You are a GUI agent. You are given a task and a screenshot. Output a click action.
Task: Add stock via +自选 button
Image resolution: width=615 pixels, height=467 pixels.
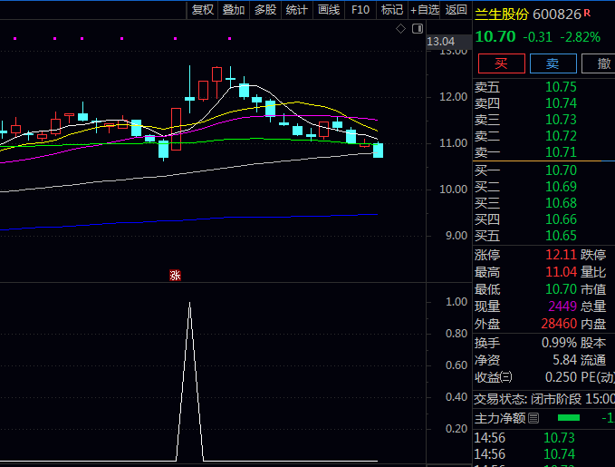coord(425,10)
